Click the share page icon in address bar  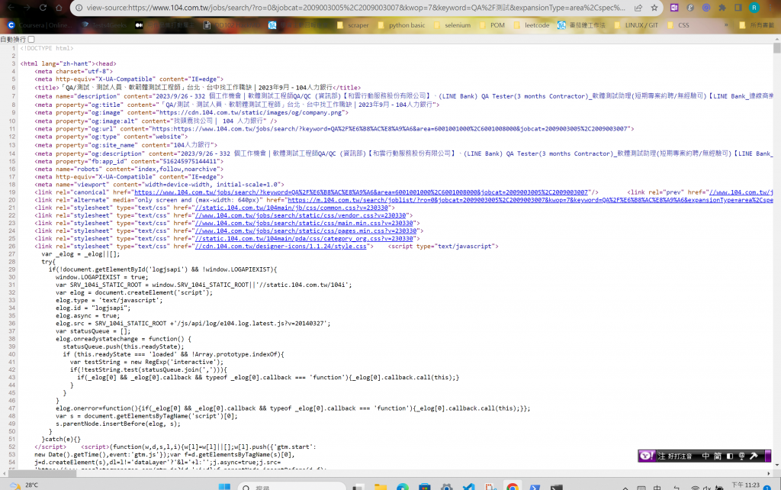coord(638,8)
